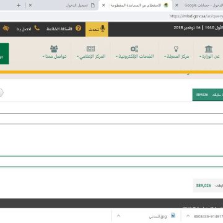The image size is (223, 223).
Task: Expand the الخدمات الإلكترونية dropdown menu
Action: coord(134,56)
